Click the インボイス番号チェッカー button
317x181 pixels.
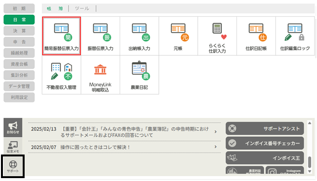coord(265,143)
